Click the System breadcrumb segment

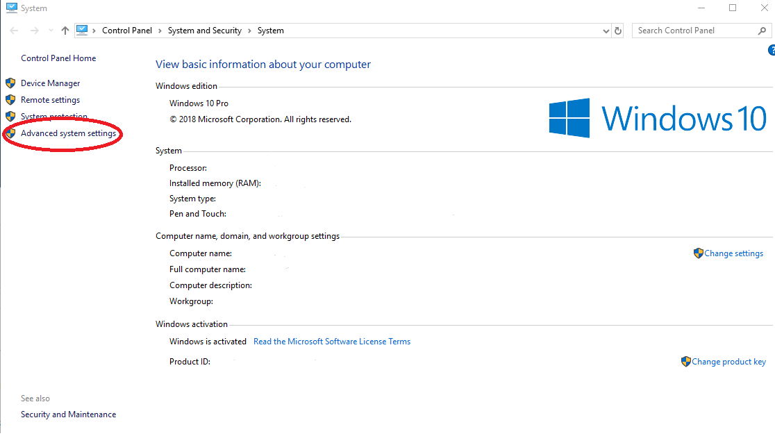pos(270,31)
